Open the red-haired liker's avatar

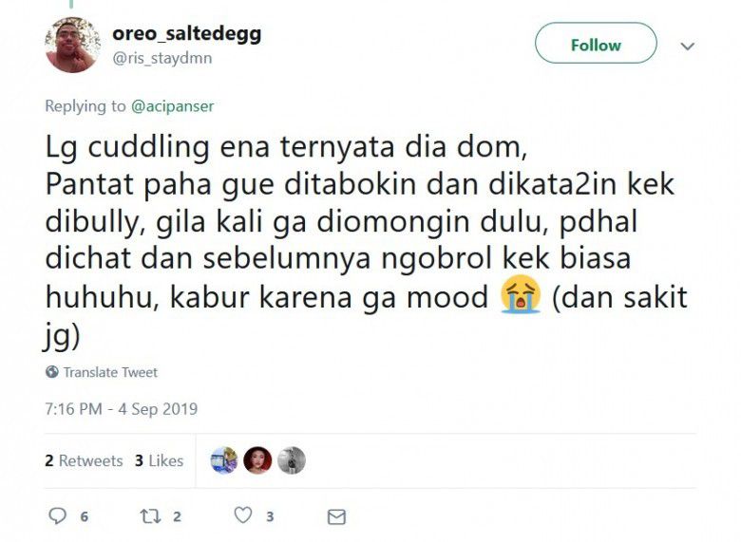click(257, 460)
